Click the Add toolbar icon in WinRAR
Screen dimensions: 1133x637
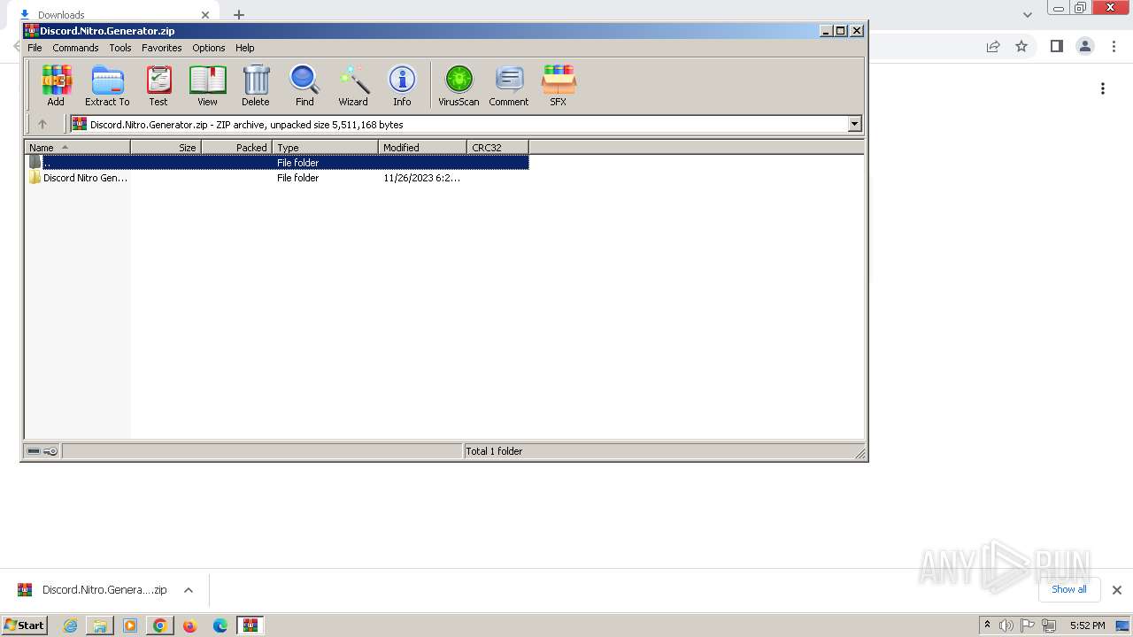coord(56,85)
